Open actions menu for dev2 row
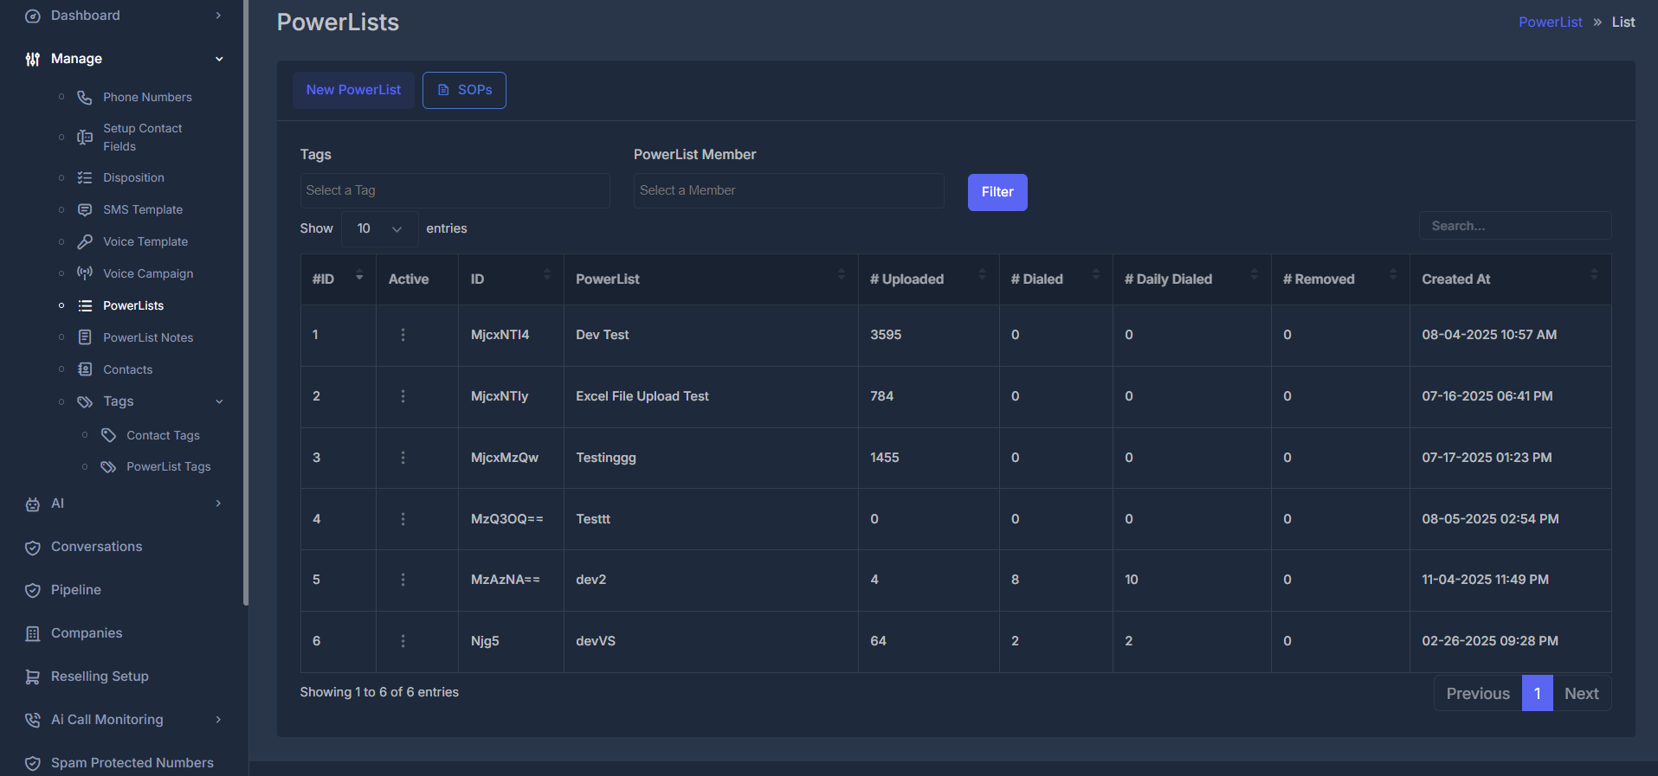Screen dimensions: 1658x776 coord(403,580)
